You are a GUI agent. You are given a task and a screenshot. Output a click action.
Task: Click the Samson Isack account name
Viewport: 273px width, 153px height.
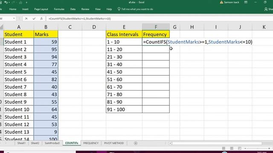pos(231,2)
